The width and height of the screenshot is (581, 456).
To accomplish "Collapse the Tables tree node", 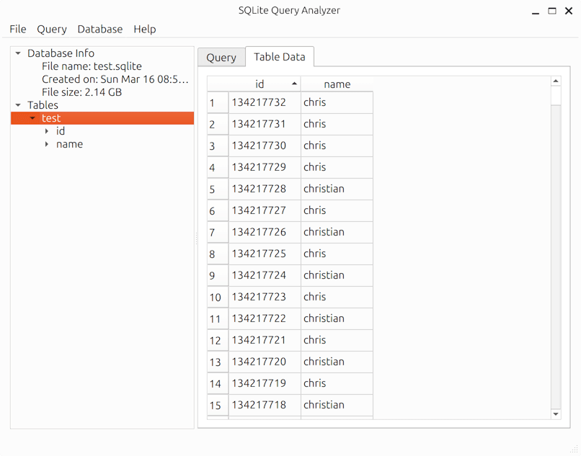I will [18, 104].
